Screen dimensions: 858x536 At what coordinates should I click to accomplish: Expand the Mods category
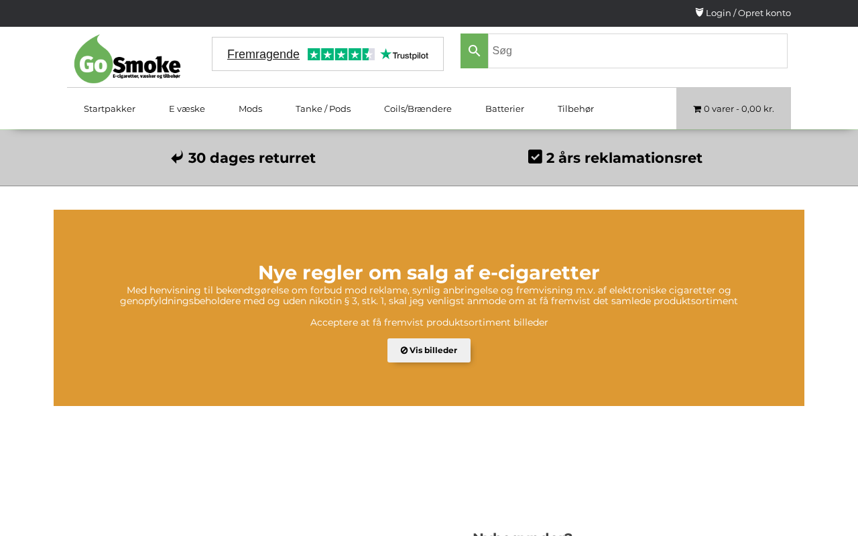coord(250,109)
